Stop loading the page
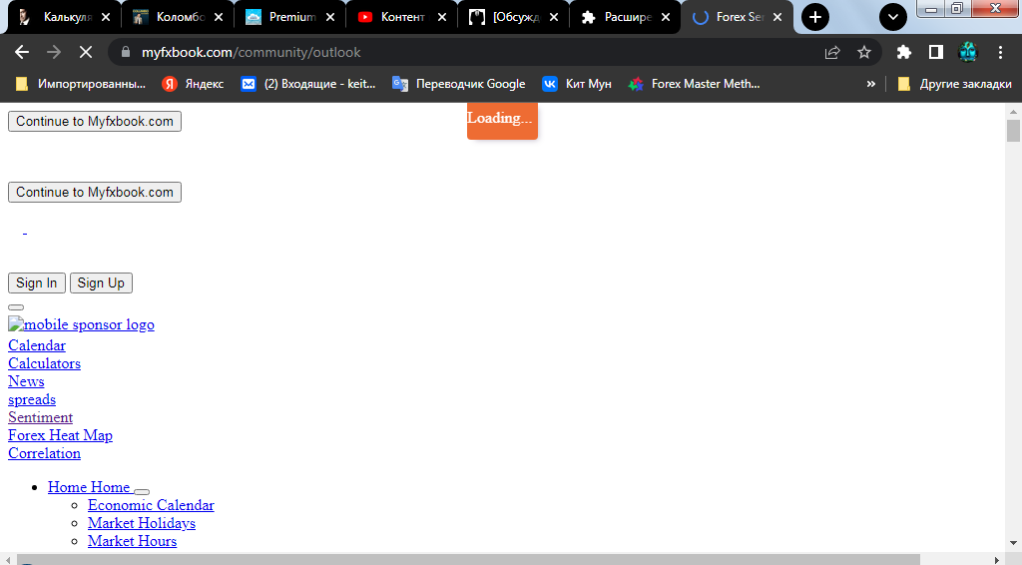The image size is (1022, 565). point(86,52)
